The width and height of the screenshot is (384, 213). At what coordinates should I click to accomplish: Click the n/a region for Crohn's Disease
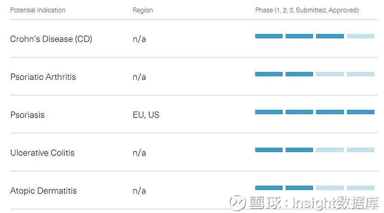139,39
